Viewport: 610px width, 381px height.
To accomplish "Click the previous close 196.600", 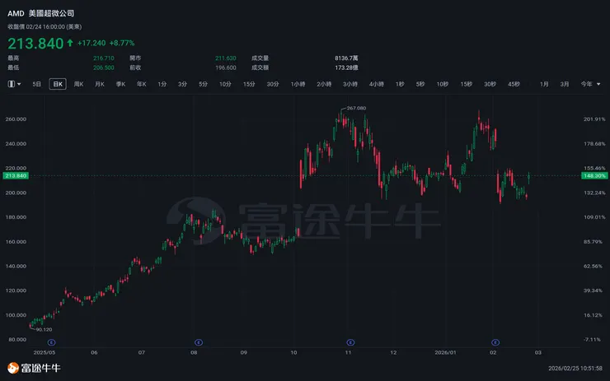I will pos(226,67).
